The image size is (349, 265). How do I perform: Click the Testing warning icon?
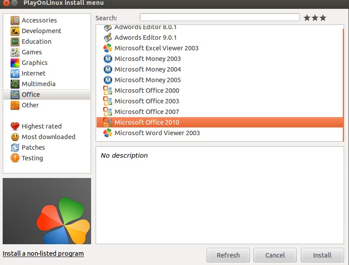(x=15, y=158)
